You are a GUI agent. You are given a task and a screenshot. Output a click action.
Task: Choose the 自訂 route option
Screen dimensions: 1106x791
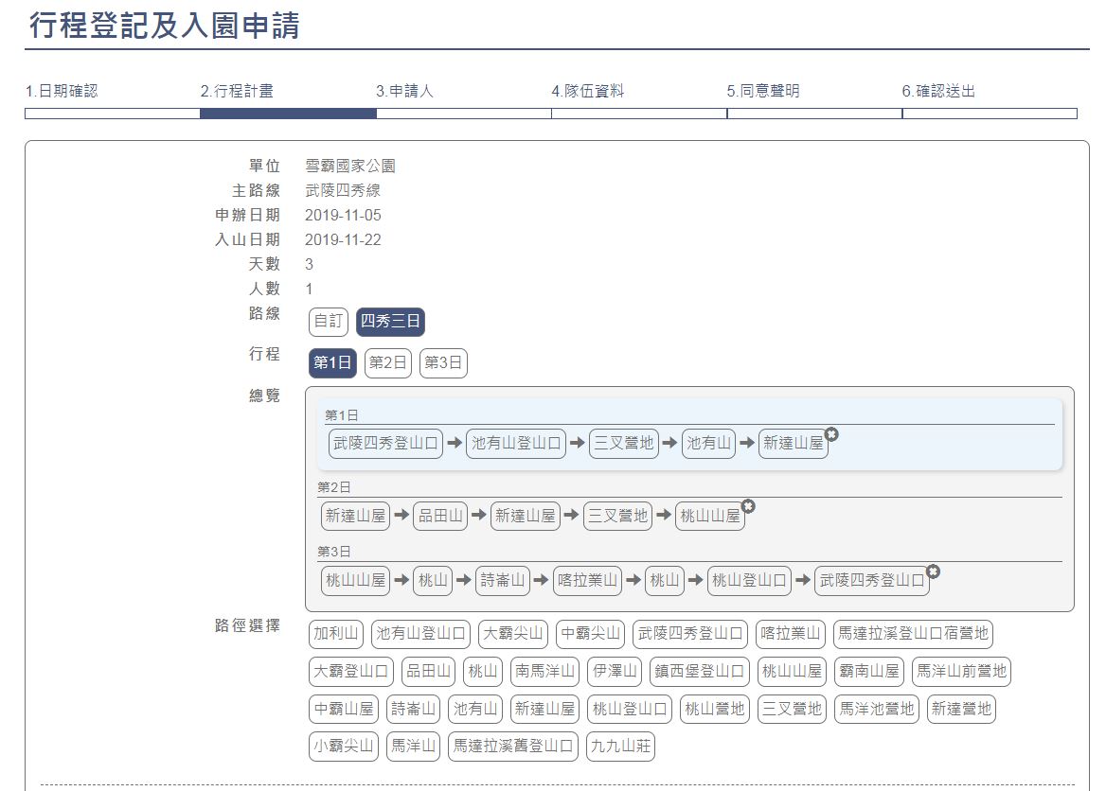(x=328, y=322)
